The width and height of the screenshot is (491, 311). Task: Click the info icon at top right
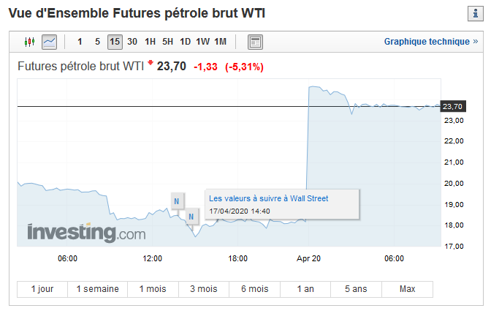(x=476, y=13)
